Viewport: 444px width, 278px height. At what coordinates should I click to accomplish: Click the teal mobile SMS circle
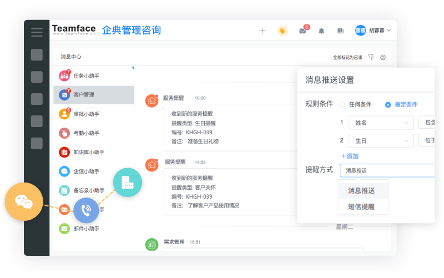128,183
